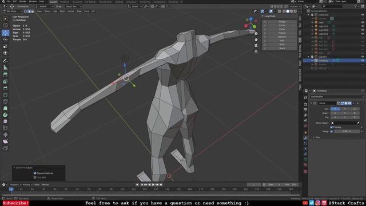Select the Extrude Region tool
Image resolution: width=366 pixels, height=206 pixels.
[5, 75]
